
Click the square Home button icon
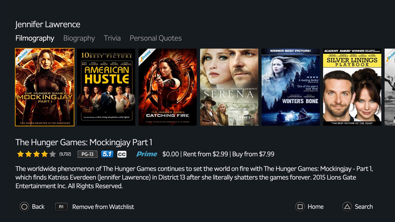tap(300, 207)
